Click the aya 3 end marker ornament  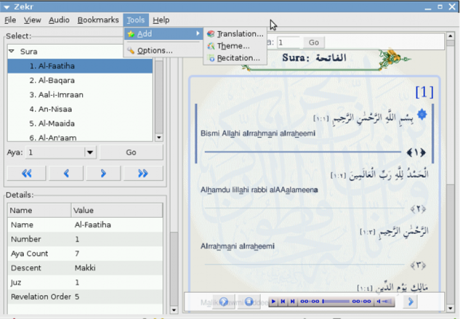(418, 265)
